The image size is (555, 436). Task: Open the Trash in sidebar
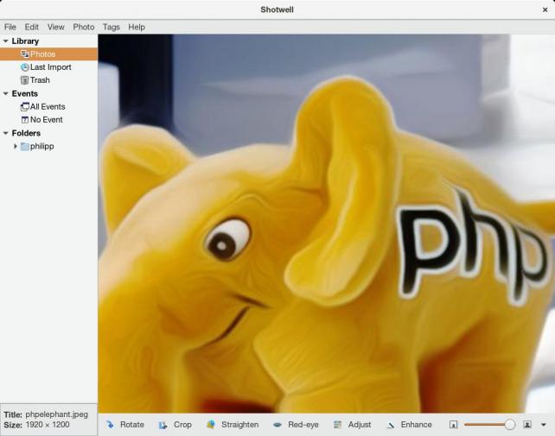point(40,80)
